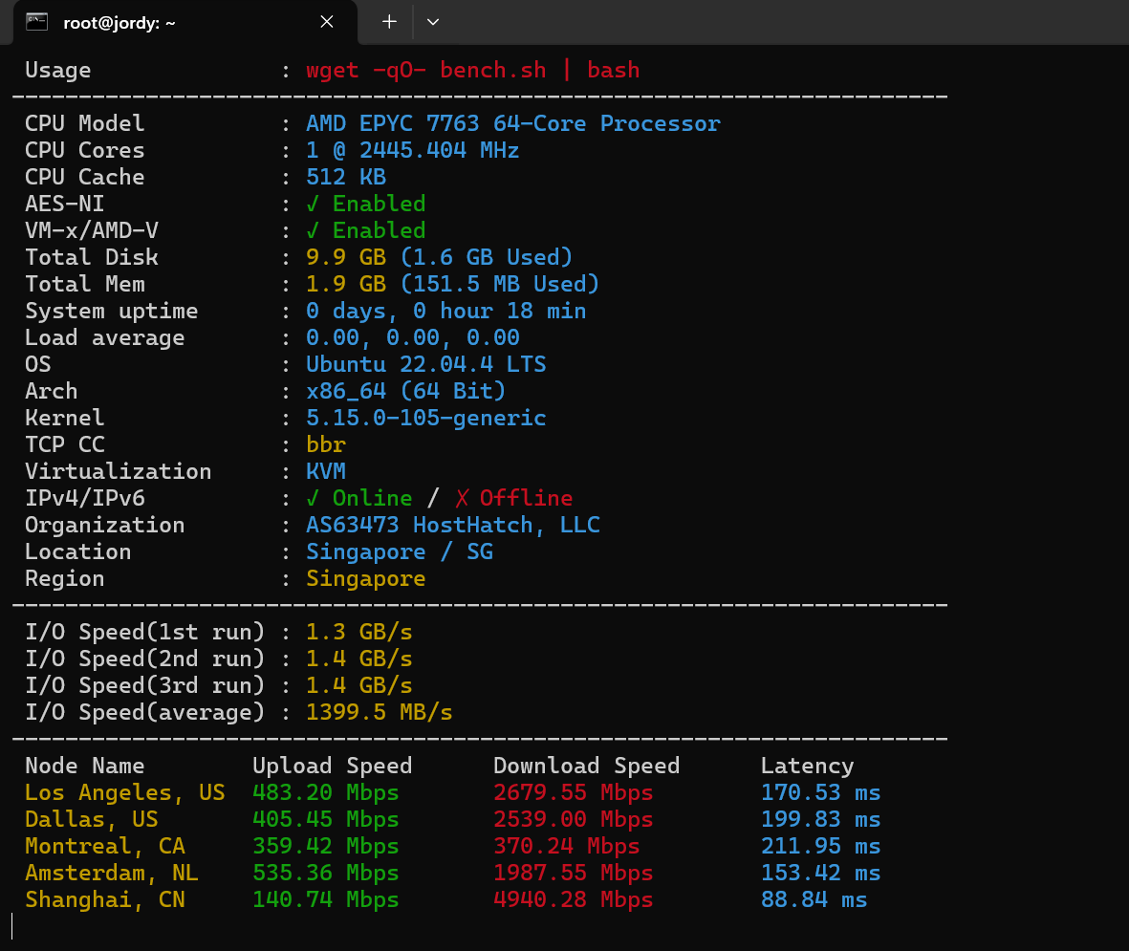The height and width of the screenshot is (951, 1129).
Task: Click Shanghai download '4940.28 Mbps'
Action: coord(574,899)
